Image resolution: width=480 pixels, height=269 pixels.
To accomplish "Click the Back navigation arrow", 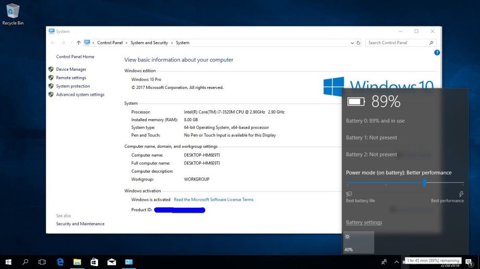I will pyautogui.click(x=53, y=43).
